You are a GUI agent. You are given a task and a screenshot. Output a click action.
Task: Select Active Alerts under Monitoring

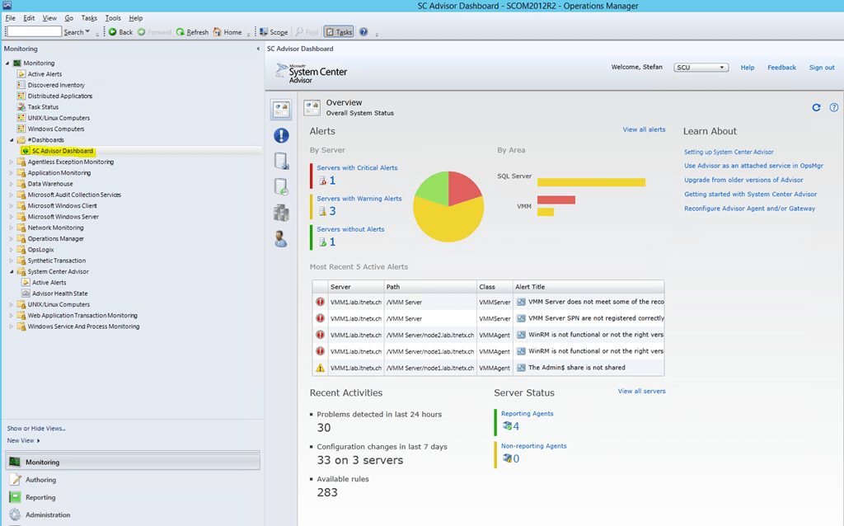click(x=45, y=73)
